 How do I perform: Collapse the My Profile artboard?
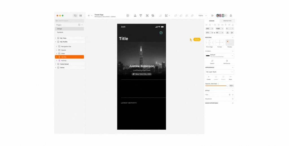click(x=56, y=42)
